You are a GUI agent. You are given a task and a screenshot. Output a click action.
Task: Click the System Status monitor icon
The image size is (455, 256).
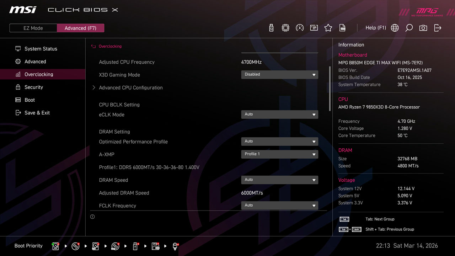pyautogui.click(x=18, y=49)
